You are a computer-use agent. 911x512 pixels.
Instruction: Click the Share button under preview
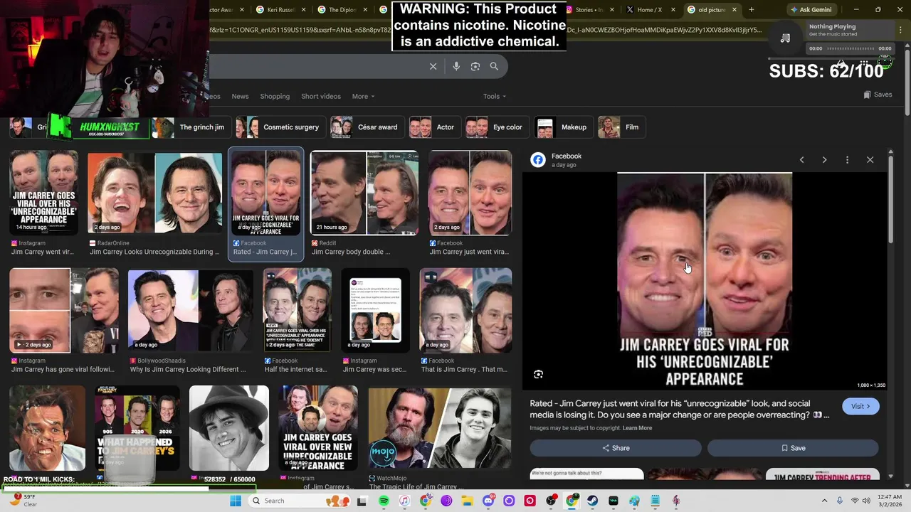tap(616, 448)
